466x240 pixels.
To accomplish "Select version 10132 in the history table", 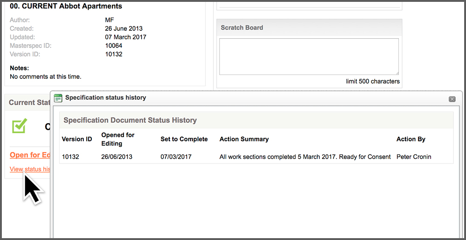I will click(x=70, y=157).
